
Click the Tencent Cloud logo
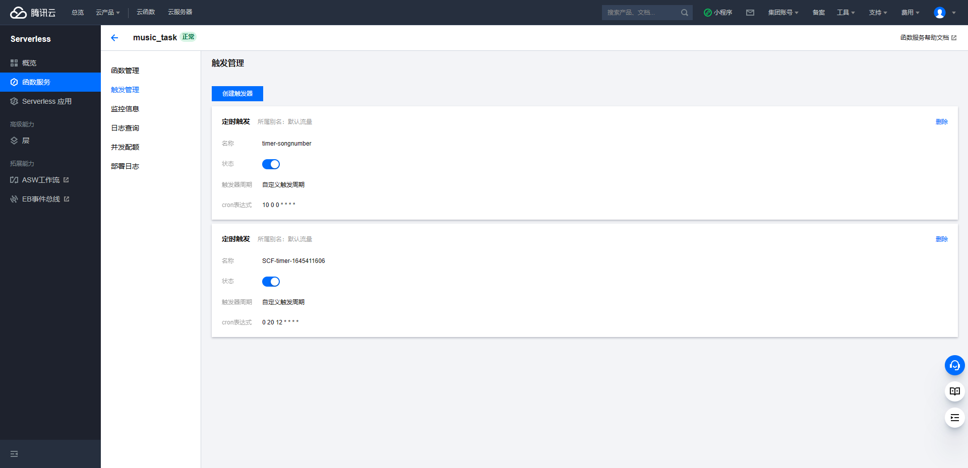coord(33,13)
